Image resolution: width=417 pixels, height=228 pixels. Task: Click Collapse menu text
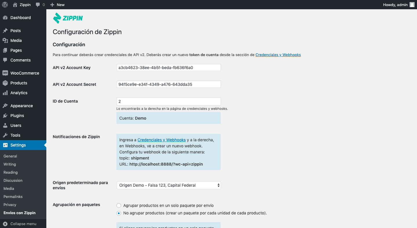click(23, 224)
